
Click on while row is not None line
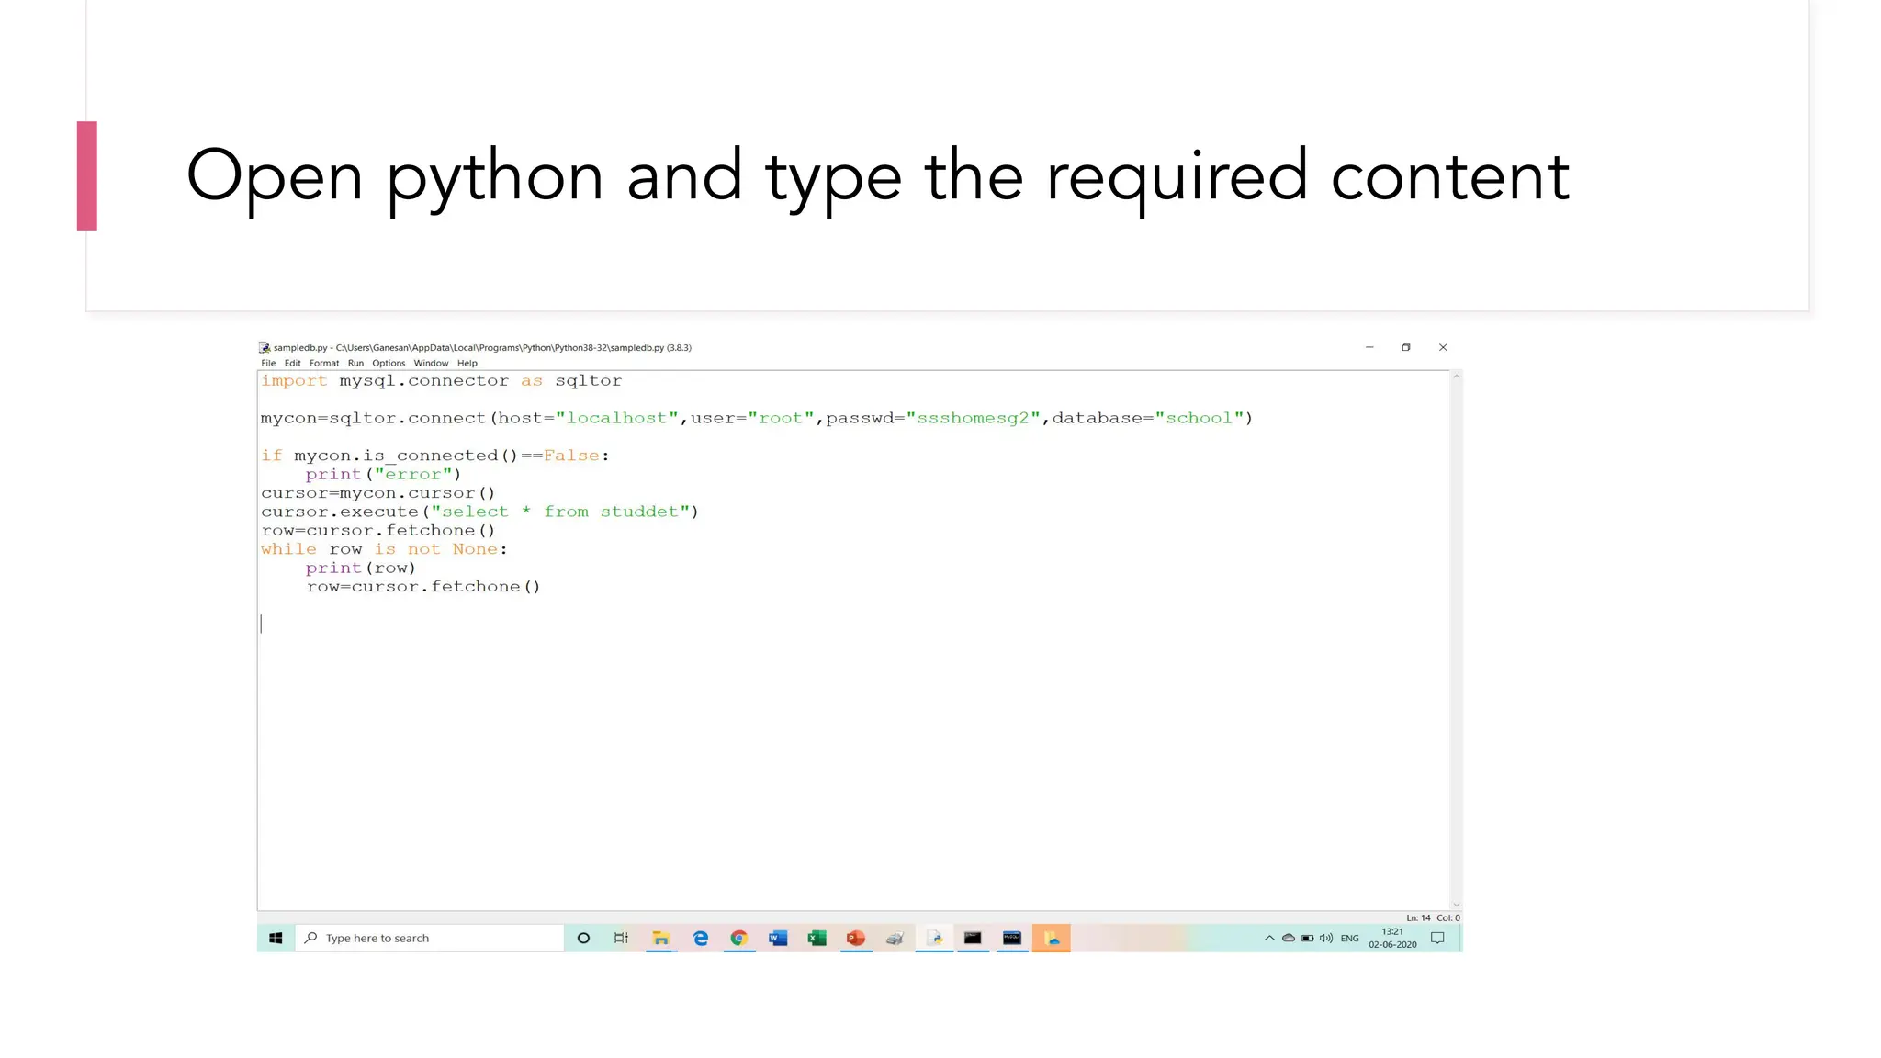[x=384, y=549]
